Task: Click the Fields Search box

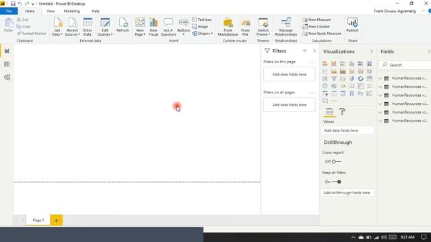Action: click(x=405, y=65)
